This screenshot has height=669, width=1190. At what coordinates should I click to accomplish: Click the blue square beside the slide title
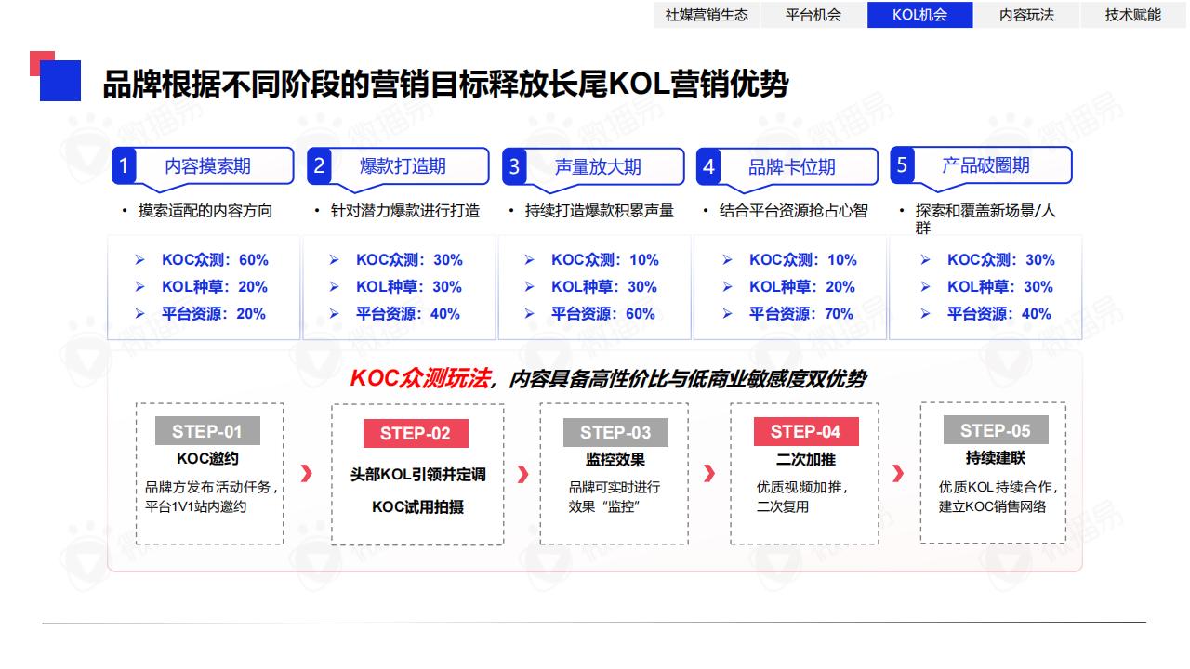[x=61, y=82]
